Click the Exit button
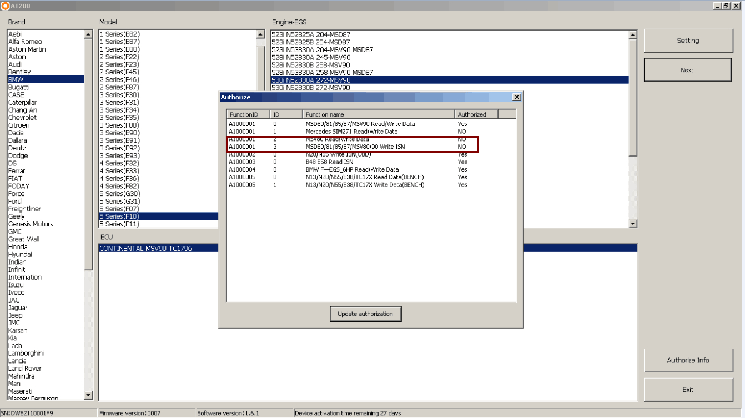 pos(688,389)
